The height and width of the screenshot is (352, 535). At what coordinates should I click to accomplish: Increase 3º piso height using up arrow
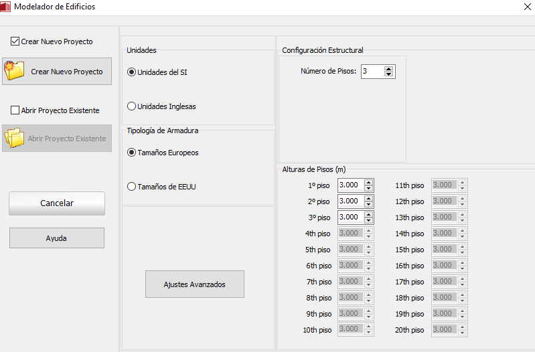pyautogui.click(x=368, y=214)
